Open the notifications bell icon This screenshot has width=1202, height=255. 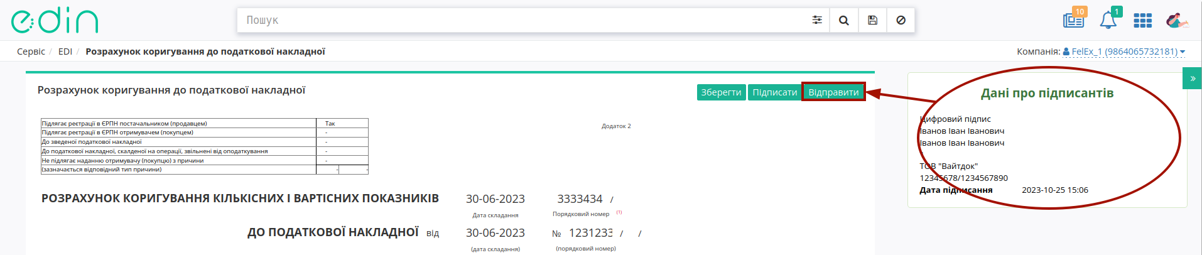coord(1108,19)
